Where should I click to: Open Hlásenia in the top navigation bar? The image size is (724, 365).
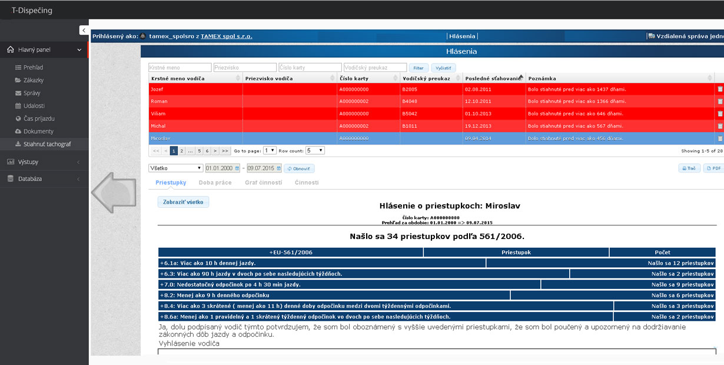tap(462, 36)
